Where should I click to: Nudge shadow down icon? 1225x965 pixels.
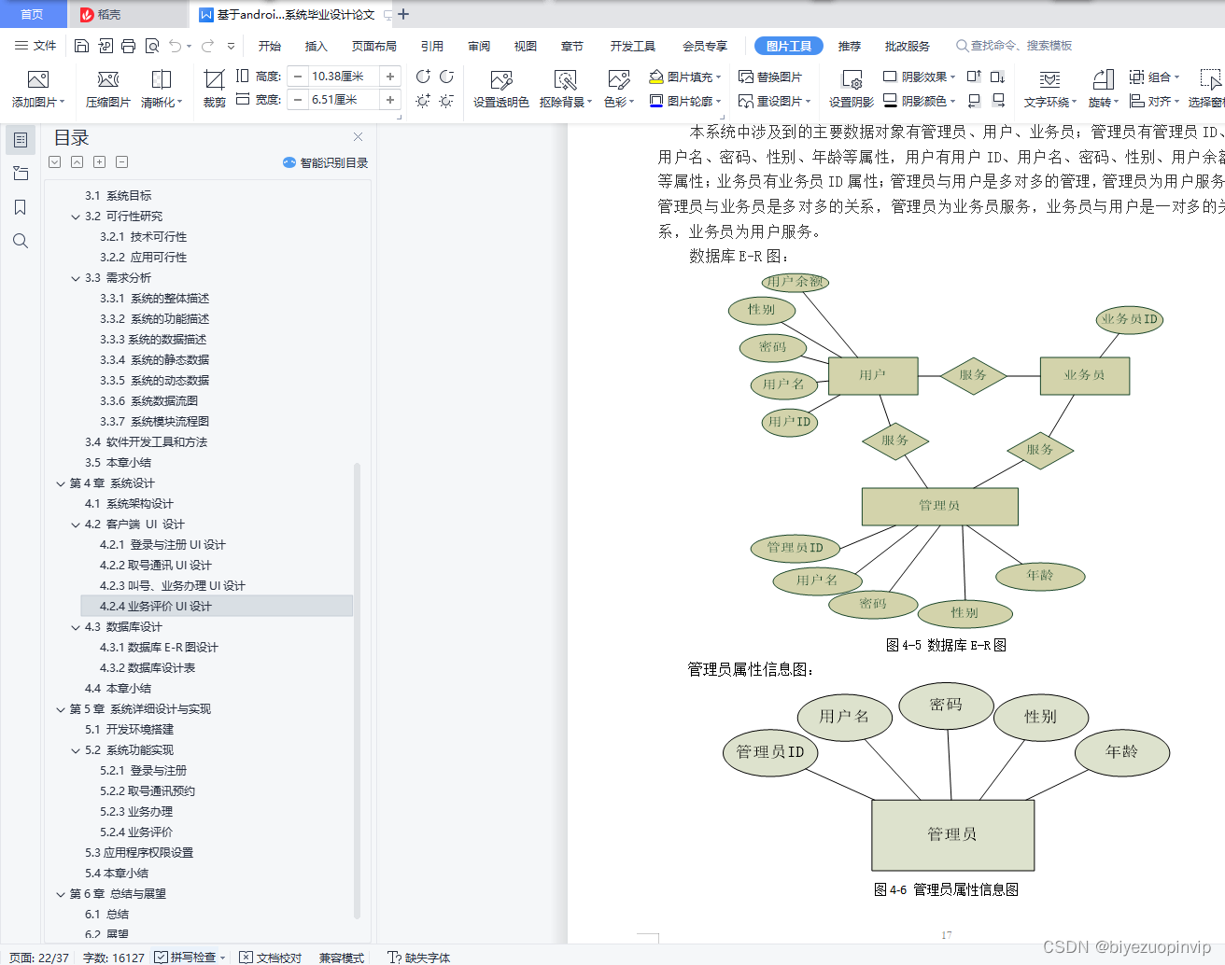[998, 77]
